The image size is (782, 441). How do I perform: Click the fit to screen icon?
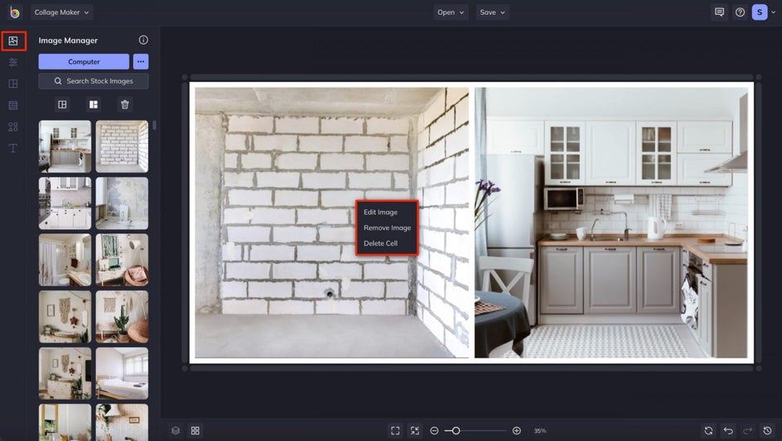point(395,430)
